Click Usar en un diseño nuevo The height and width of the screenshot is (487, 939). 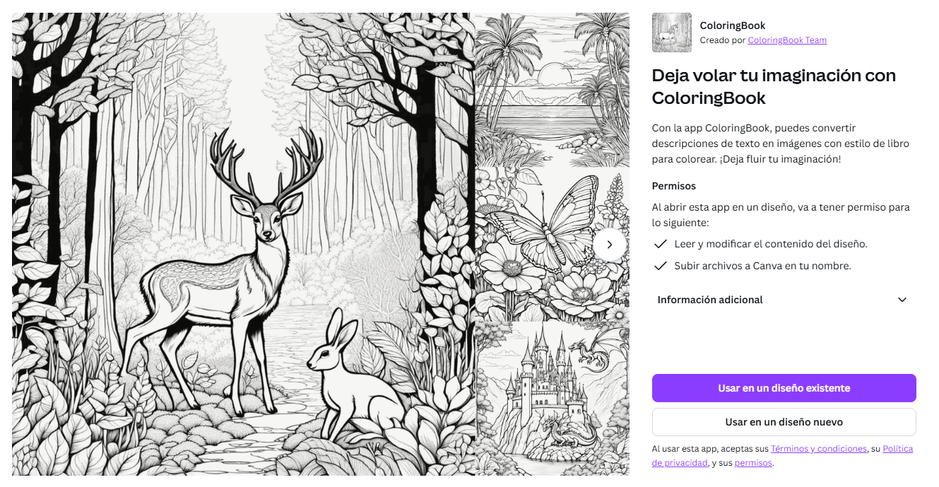point(784,421)
